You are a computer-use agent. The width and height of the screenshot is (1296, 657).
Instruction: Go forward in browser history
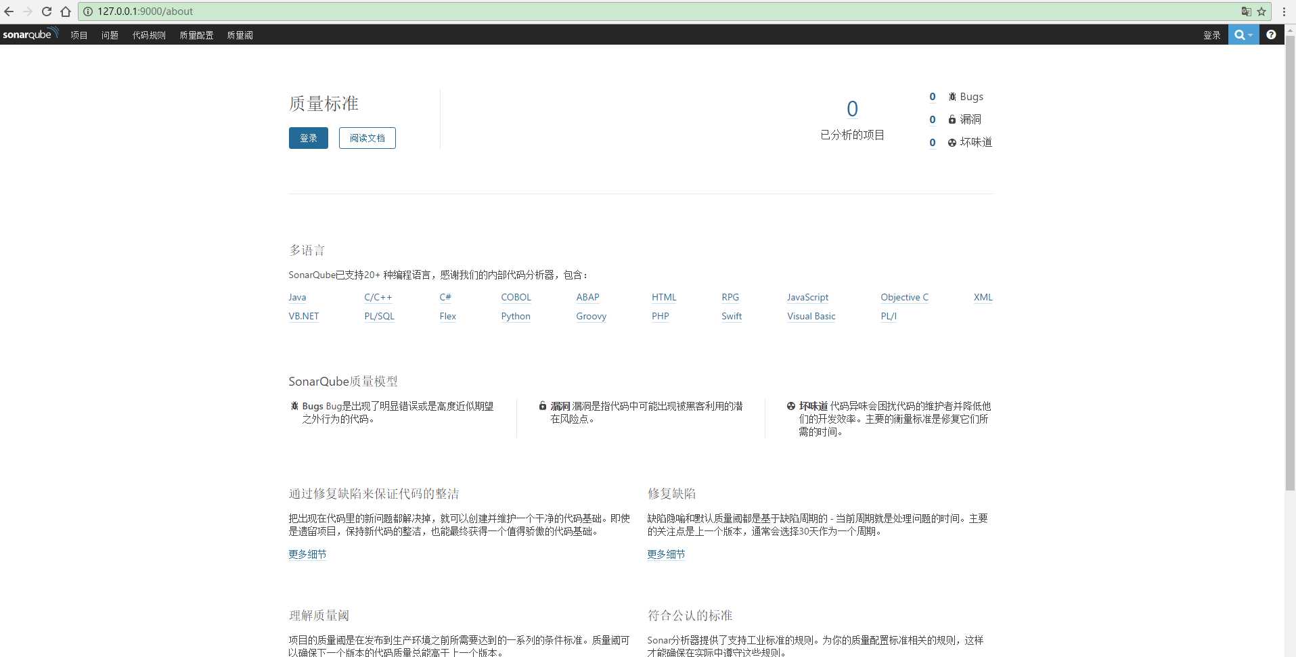pyautogui.click(x=28, y=12)
